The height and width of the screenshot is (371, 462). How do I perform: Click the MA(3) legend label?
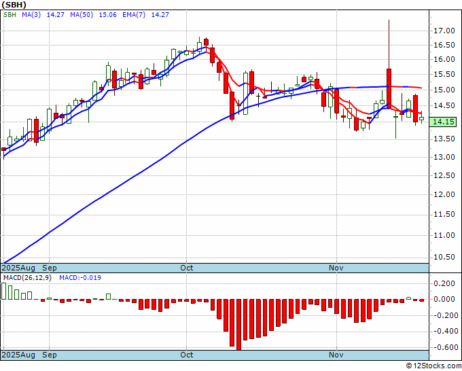coord(31,15)
